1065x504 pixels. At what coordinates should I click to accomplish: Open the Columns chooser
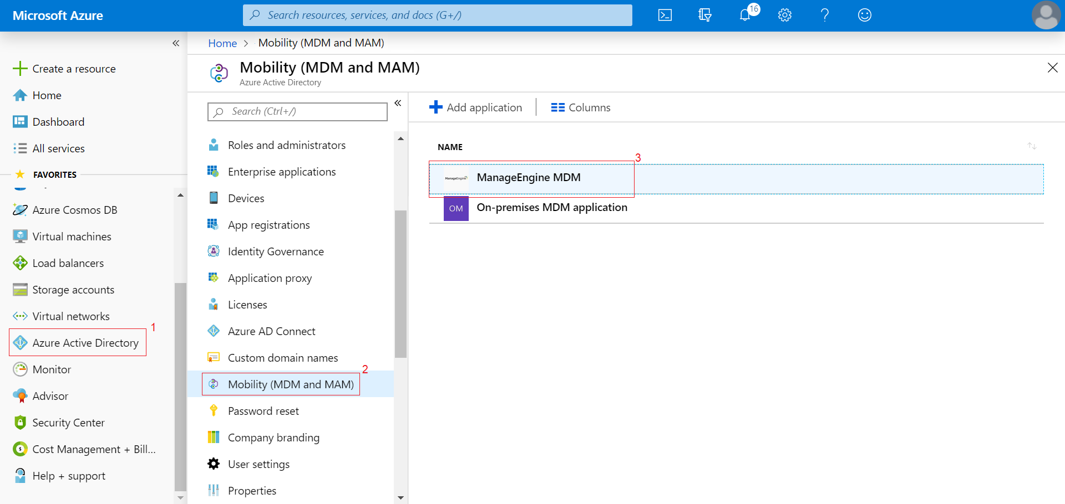[581, 107]
